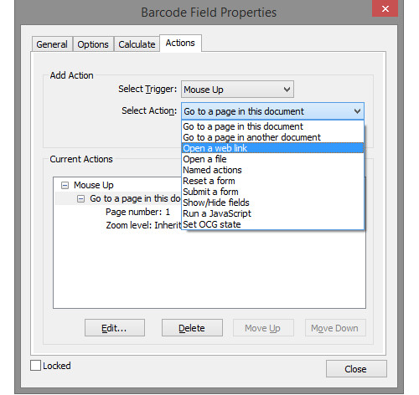Switch to the General tab
The width and height of the screenshot is (419, 395).
[x=52, y=44]
